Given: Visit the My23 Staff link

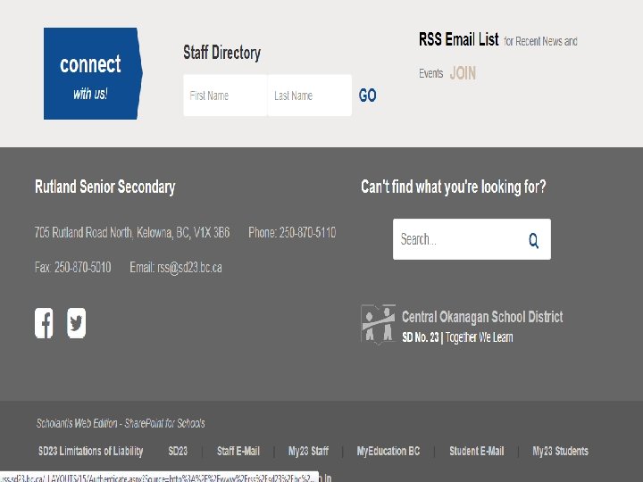Looking at the screenshot, I should click(x=308, y=451).
